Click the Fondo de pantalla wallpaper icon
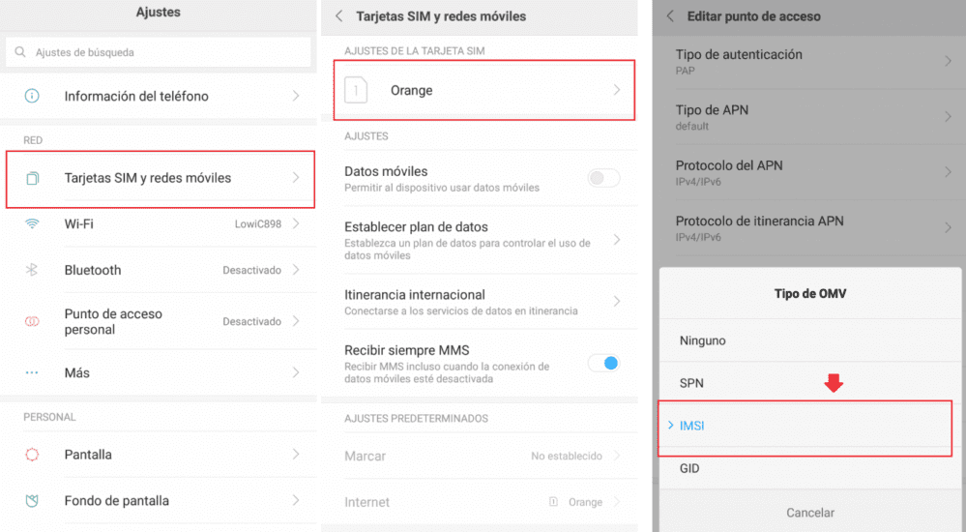Image resolution: width=966 pixels, height=532 pixels. pos(31,500)
